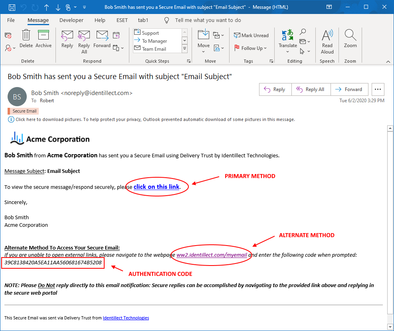Open the Zoom control
The image size is (394, 331).
(350, 38)
